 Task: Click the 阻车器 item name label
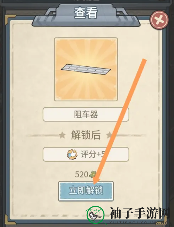(x=86, y=114)
